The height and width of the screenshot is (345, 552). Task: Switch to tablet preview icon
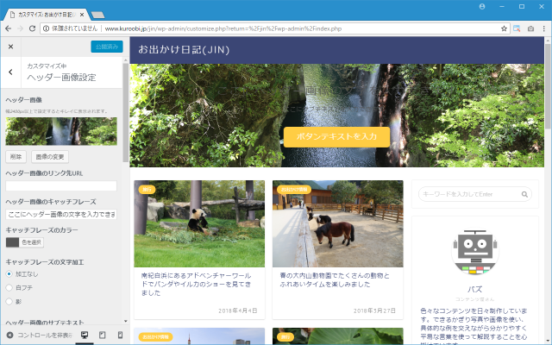[x=102, y=335]
